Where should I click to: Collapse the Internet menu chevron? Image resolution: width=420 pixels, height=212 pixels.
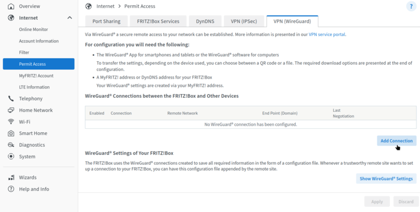[69, 18]
